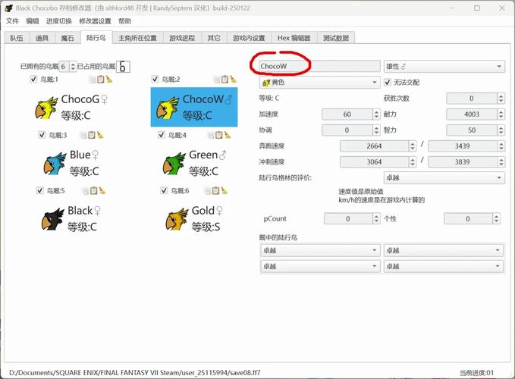The height and width of the screenshot is (379, 515).
Task: Click the broom clear icon for stable 4
Action: (x=227, y=135)
